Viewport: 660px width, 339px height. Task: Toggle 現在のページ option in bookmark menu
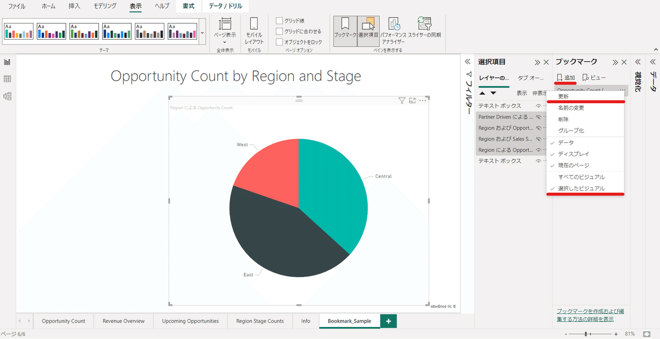click(586, 165)
